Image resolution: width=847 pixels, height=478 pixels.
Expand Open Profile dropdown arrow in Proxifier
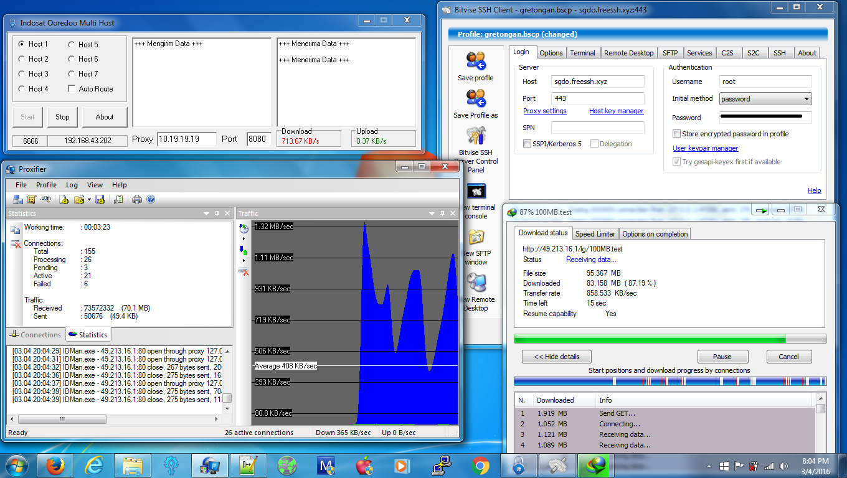tap(89, 200)
